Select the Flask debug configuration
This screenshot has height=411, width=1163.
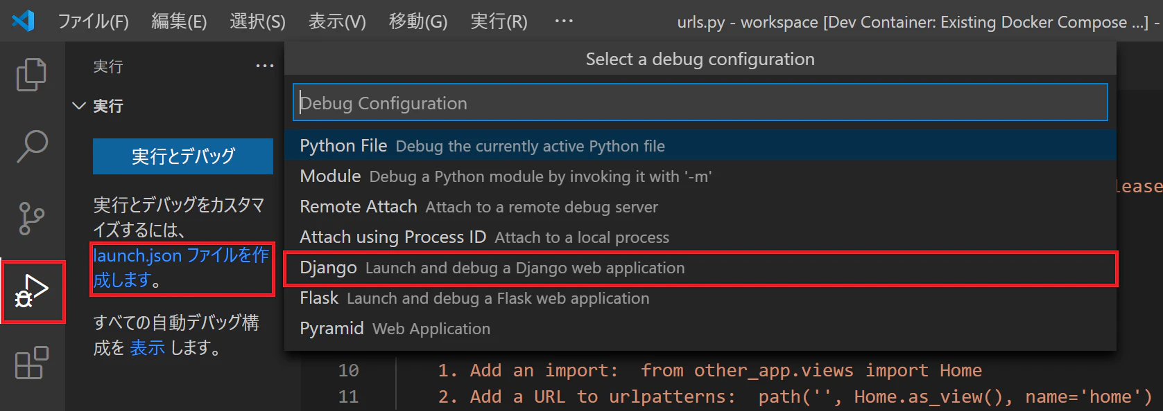[700, 298]
